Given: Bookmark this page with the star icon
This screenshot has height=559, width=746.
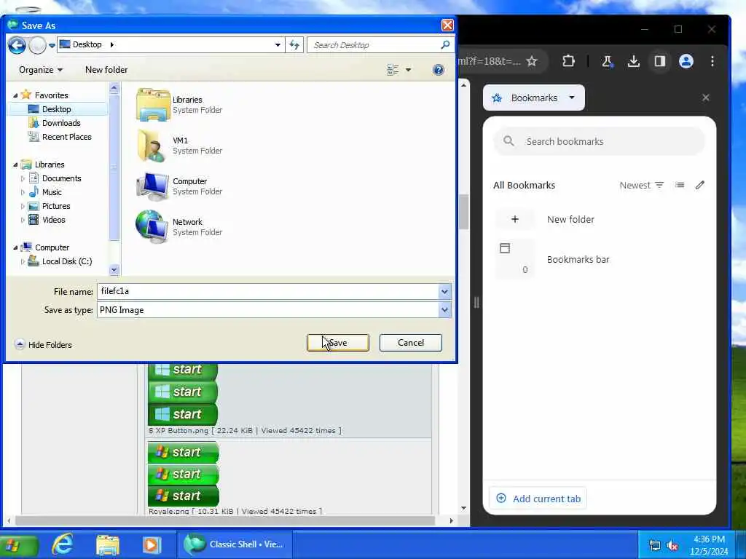Looking at the screenshot, I should point(532,61).
